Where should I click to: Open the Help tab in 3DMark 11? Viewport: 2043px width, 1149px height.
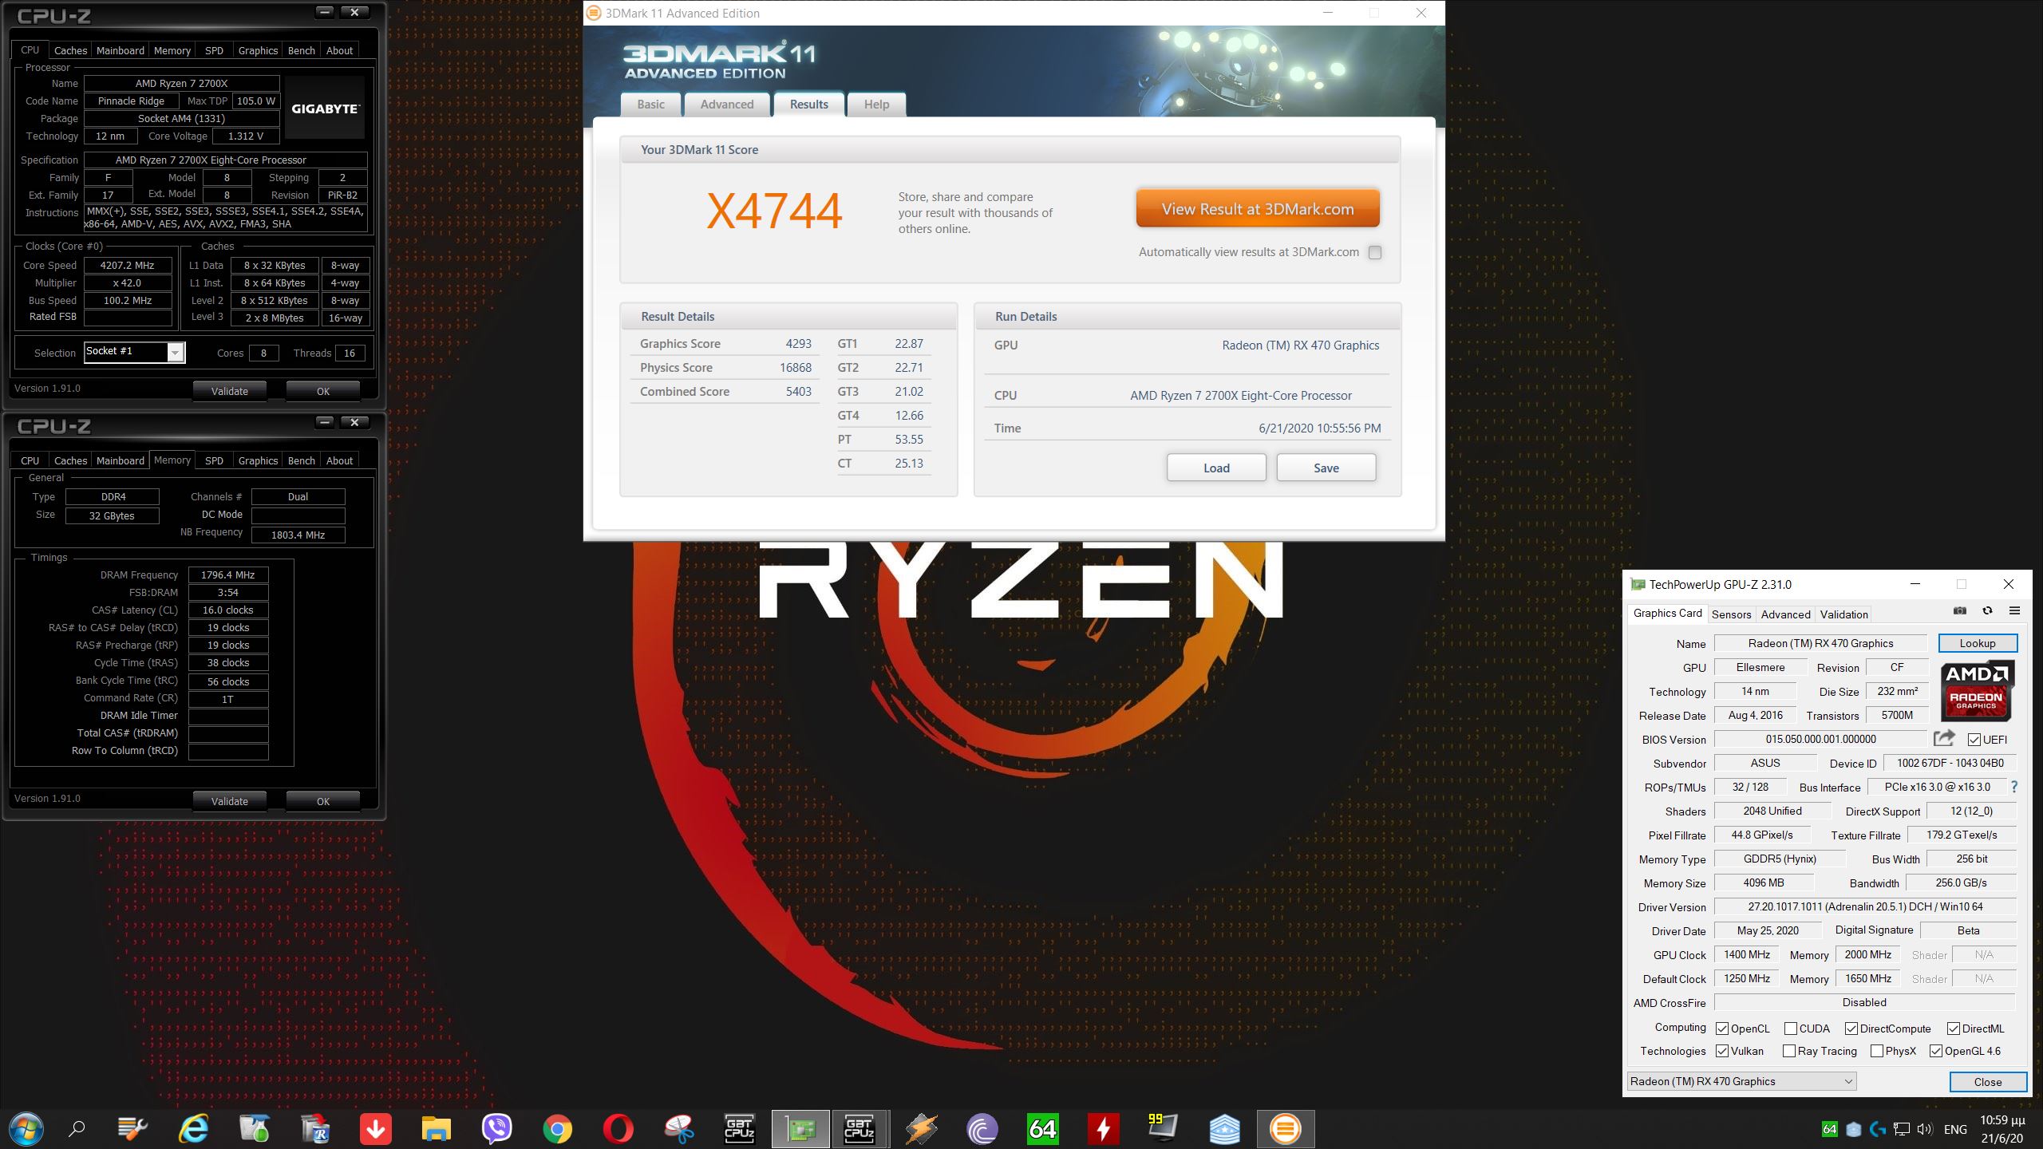[876, 105]
